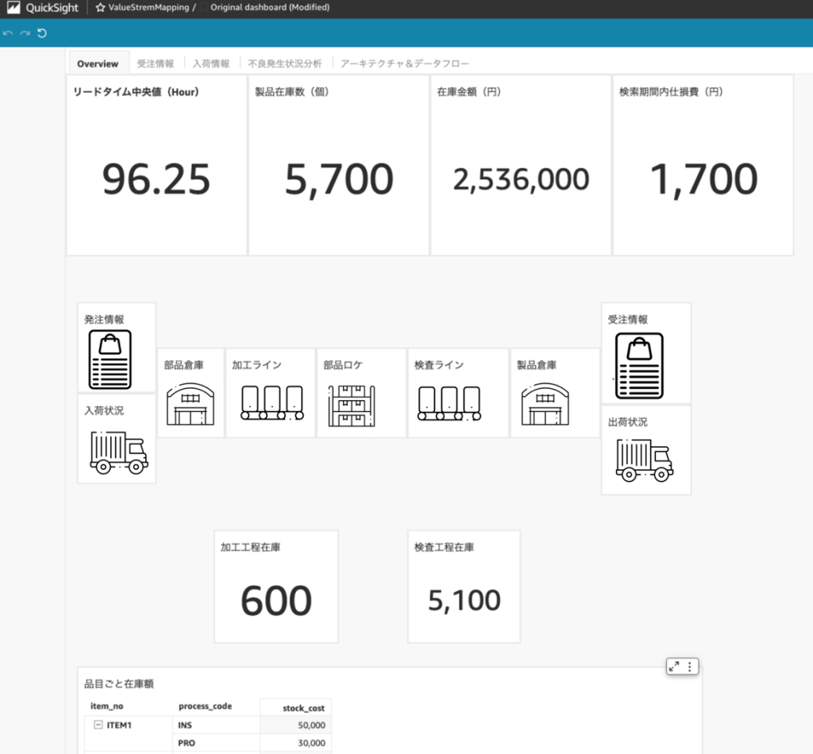The image size is (813, 754).
Task: Click the 部品倉庫 warehouse icon
Action: (191, 404)
